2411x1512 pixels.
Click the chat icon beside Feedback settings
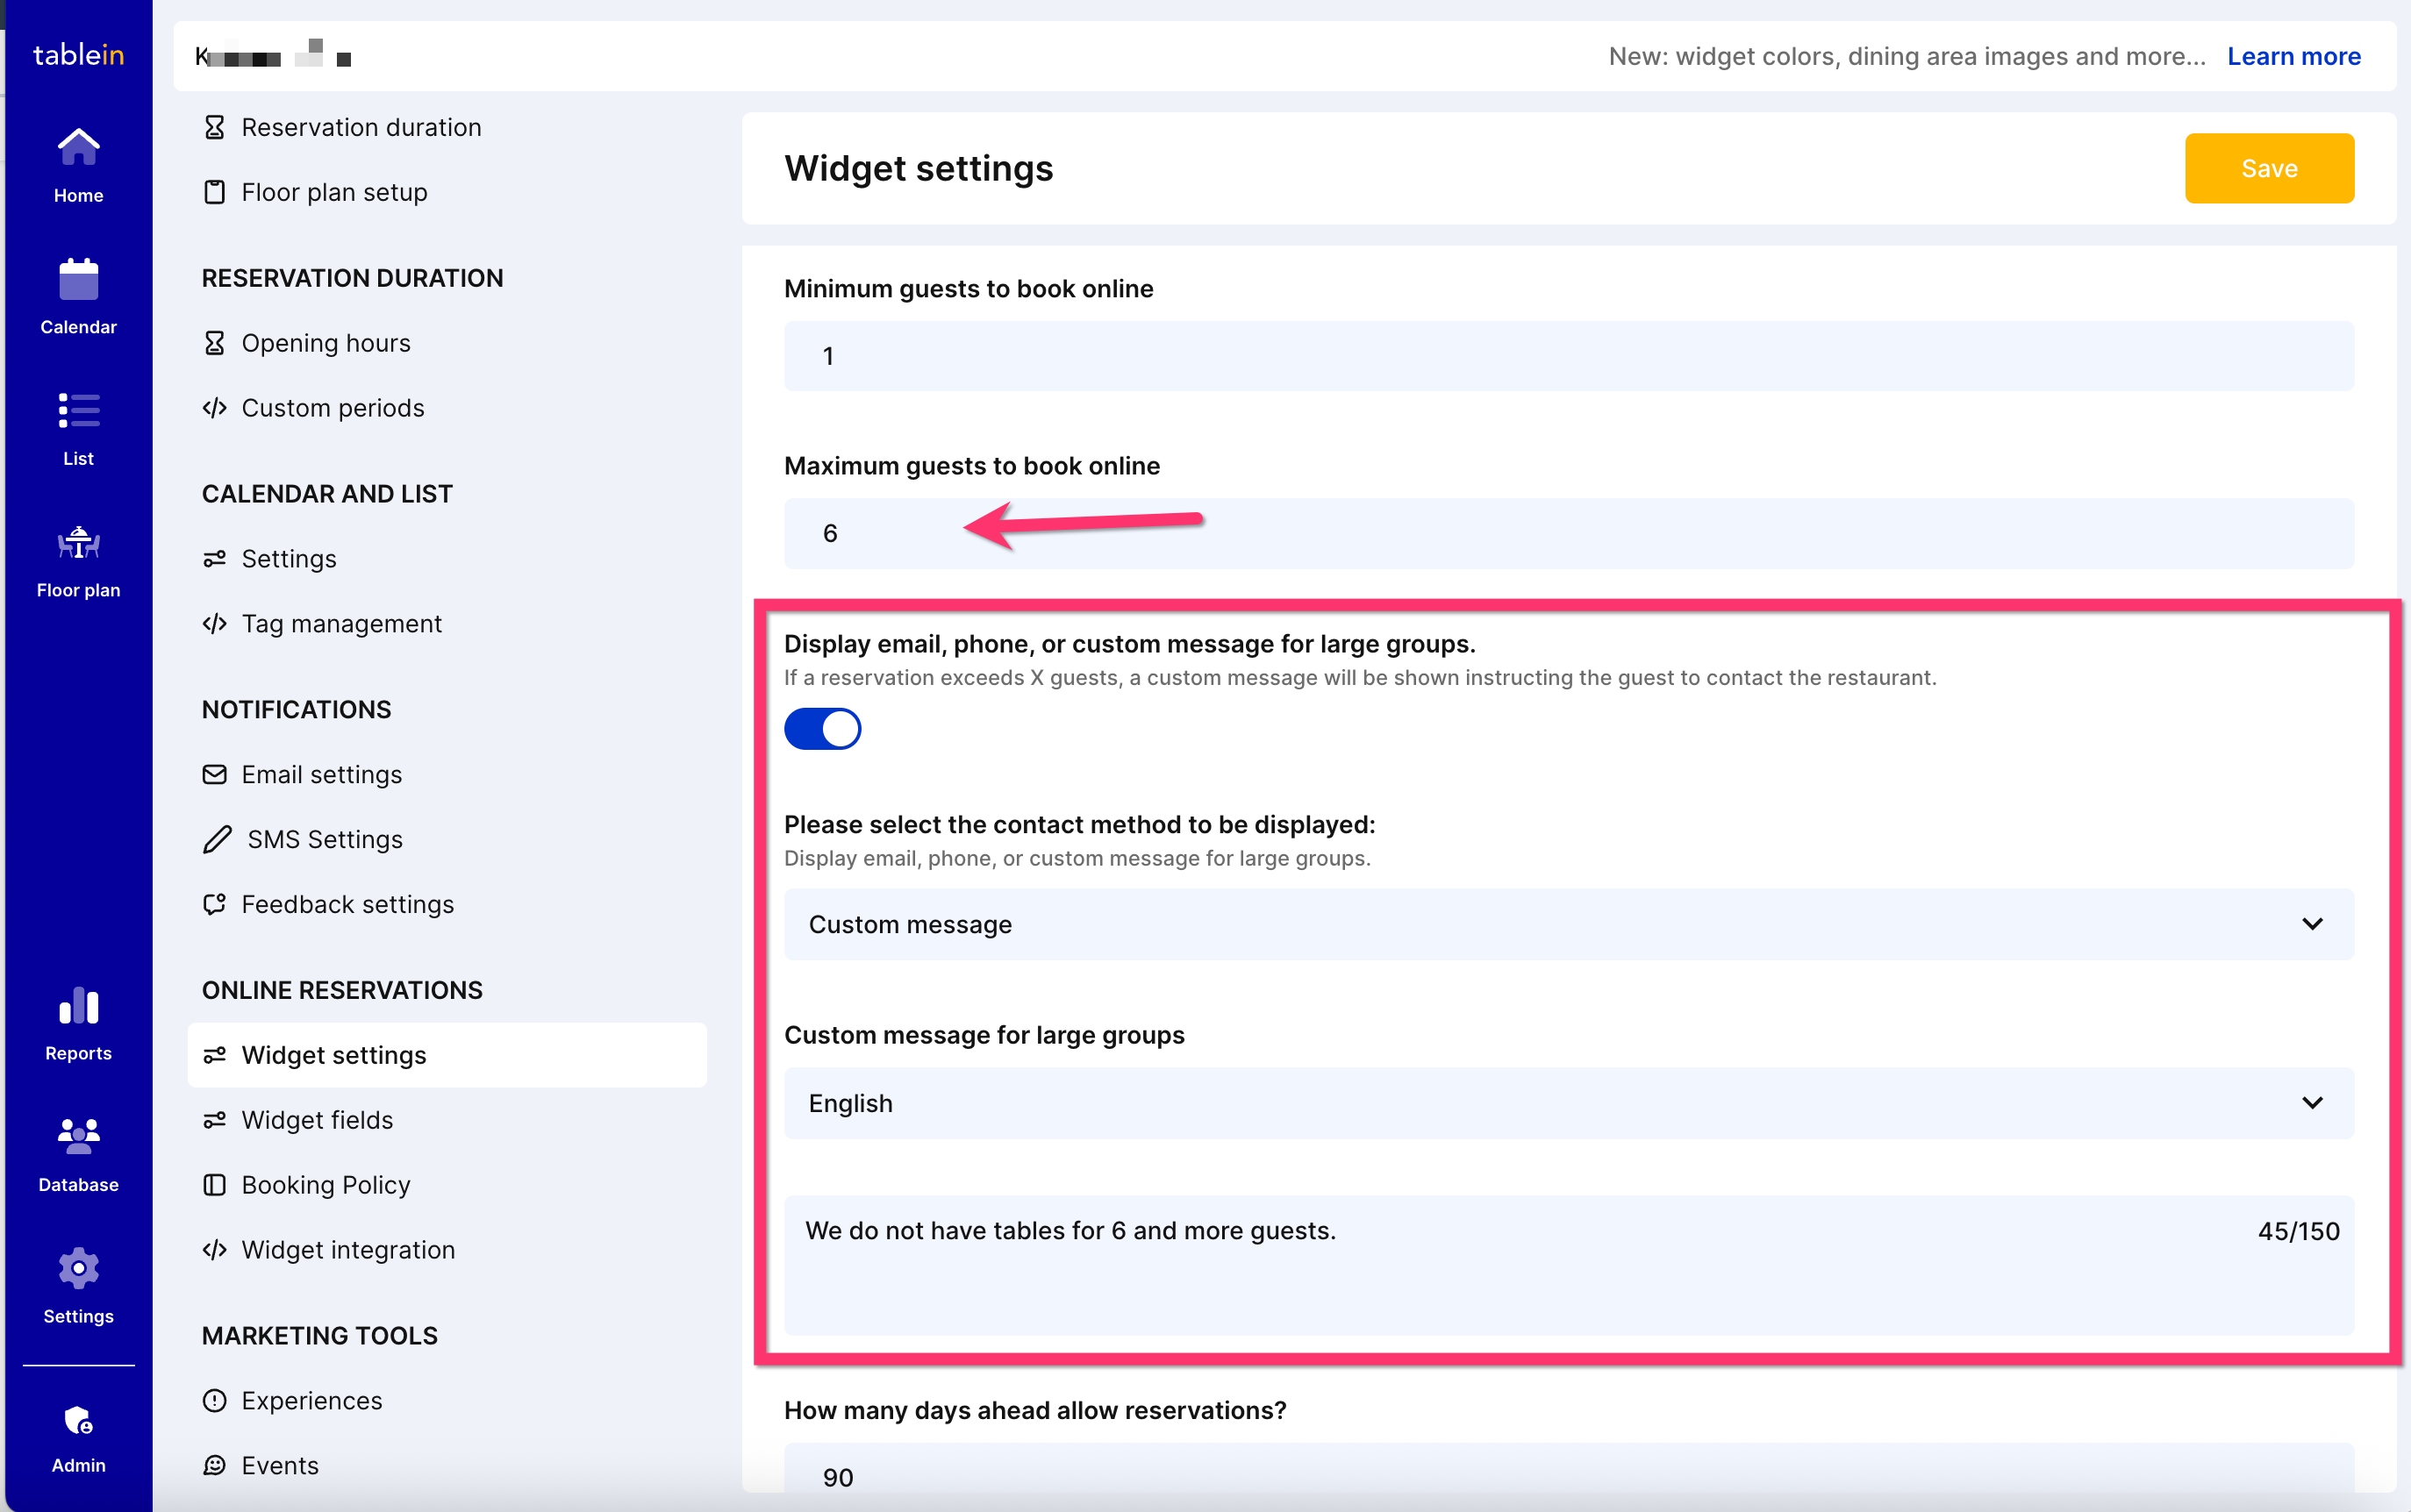pos(214,904)
